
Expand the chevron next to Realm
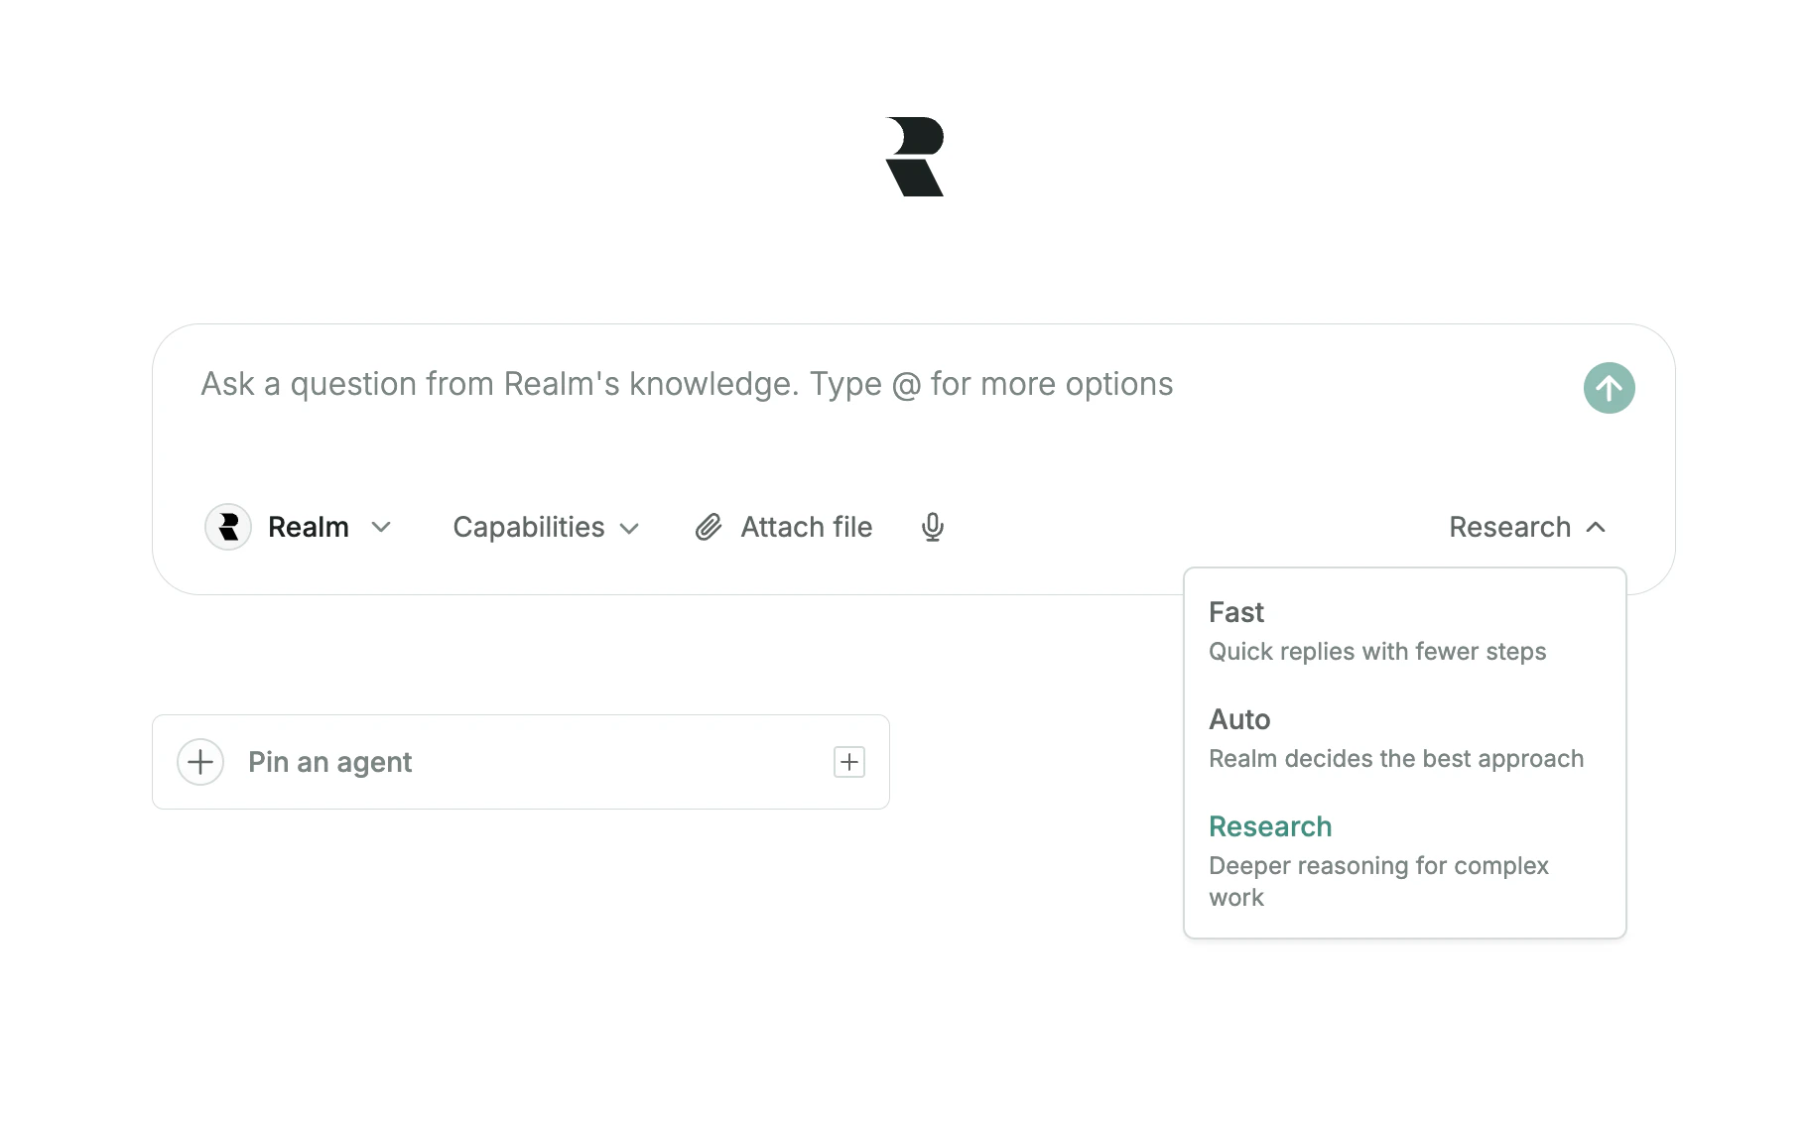click(x=381, y=527)
